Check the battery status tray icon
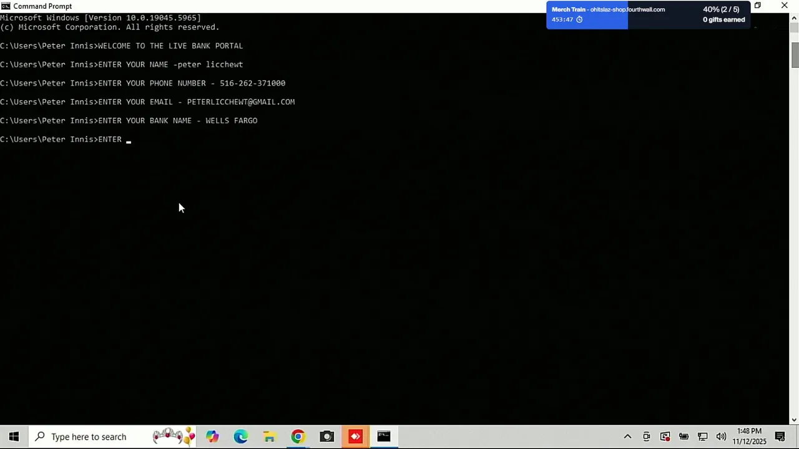The width and height of the screenshot is (799, 449). pyautogui.click(x=684, y=437)
